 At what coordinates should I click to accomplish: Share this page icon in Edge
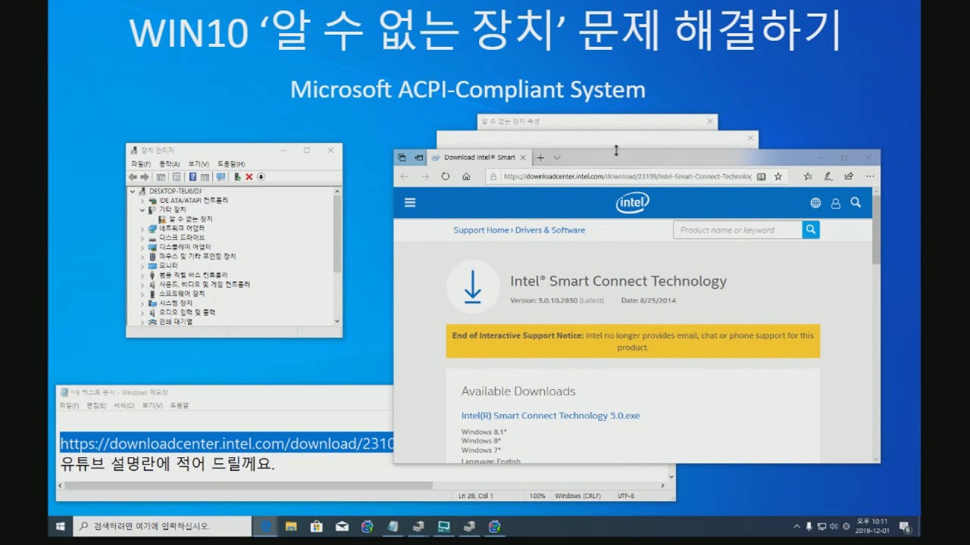(x=849, y=176)
